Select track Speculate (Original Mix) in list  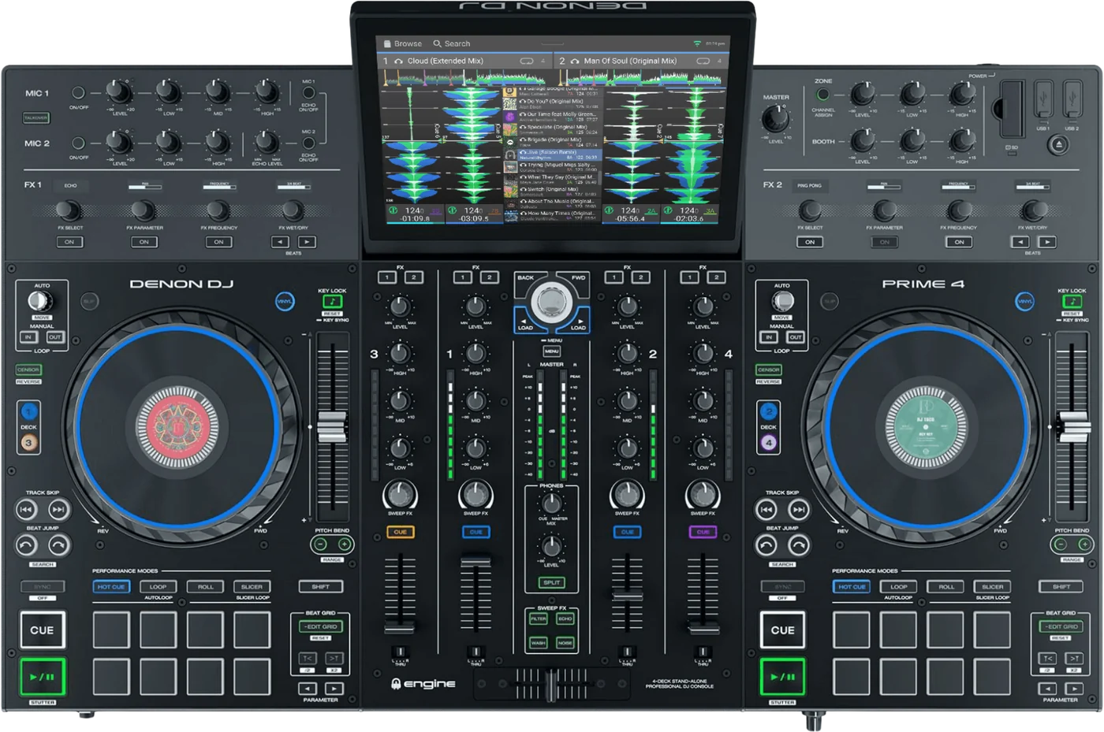tap(552, 129)
